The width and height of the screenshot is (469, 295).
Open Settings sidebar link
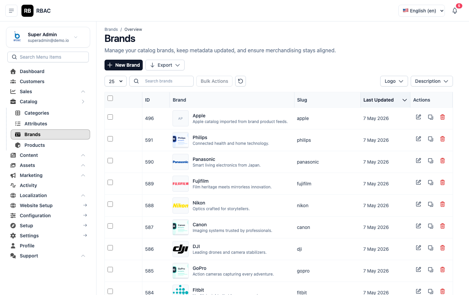coord(29,236)
